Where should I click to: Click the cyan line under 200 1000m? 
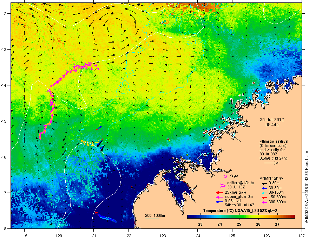(x=152, y=219)
